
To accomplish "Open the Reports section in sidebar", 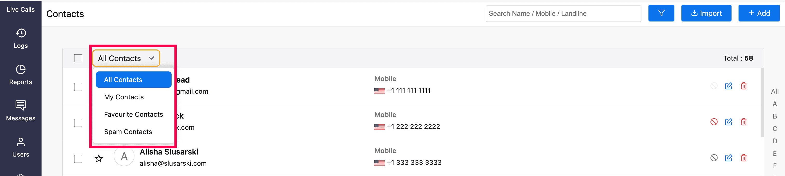I will pyautogui.click(x=21, y=75).
